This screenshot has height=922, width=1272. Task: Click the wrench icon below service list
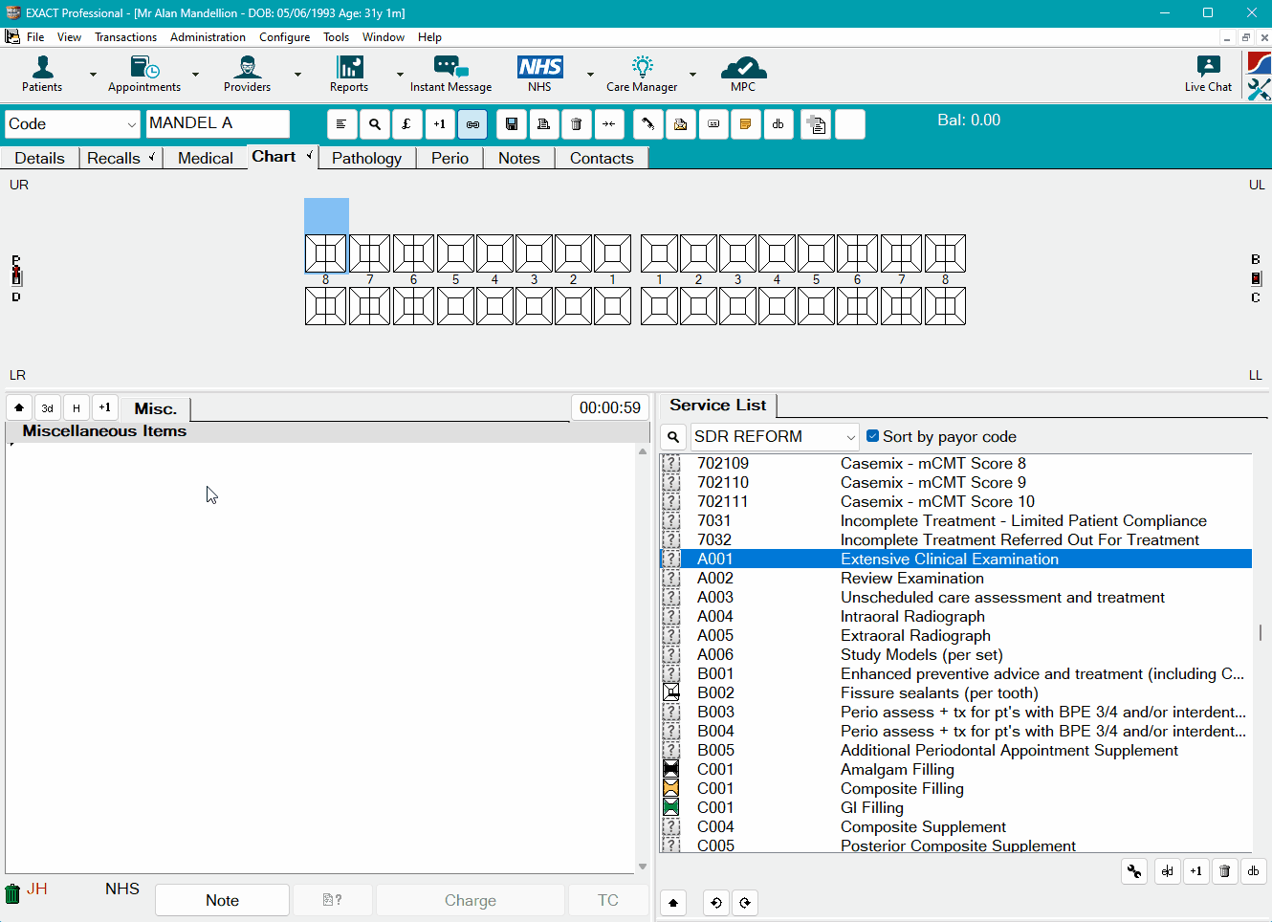[x=1134, y=871]
